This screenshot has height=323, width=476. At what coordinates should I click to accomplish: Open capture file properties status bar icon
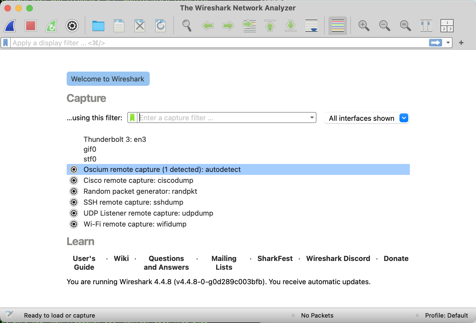9,315
